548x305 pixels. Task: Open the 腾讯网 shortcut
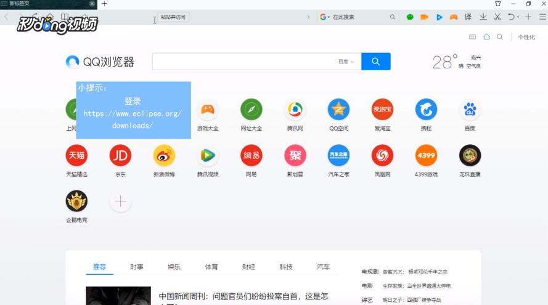(x=295, y=110)
